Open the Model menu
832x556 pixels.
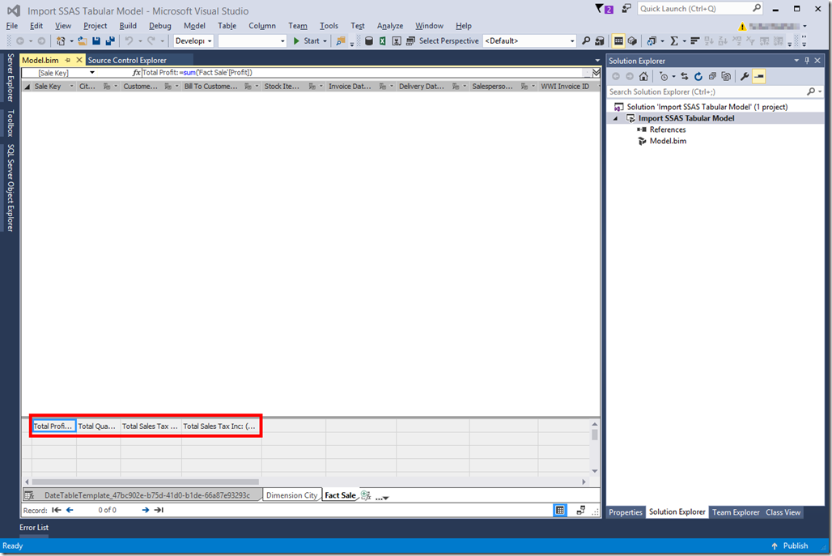[x=194, y=25]
